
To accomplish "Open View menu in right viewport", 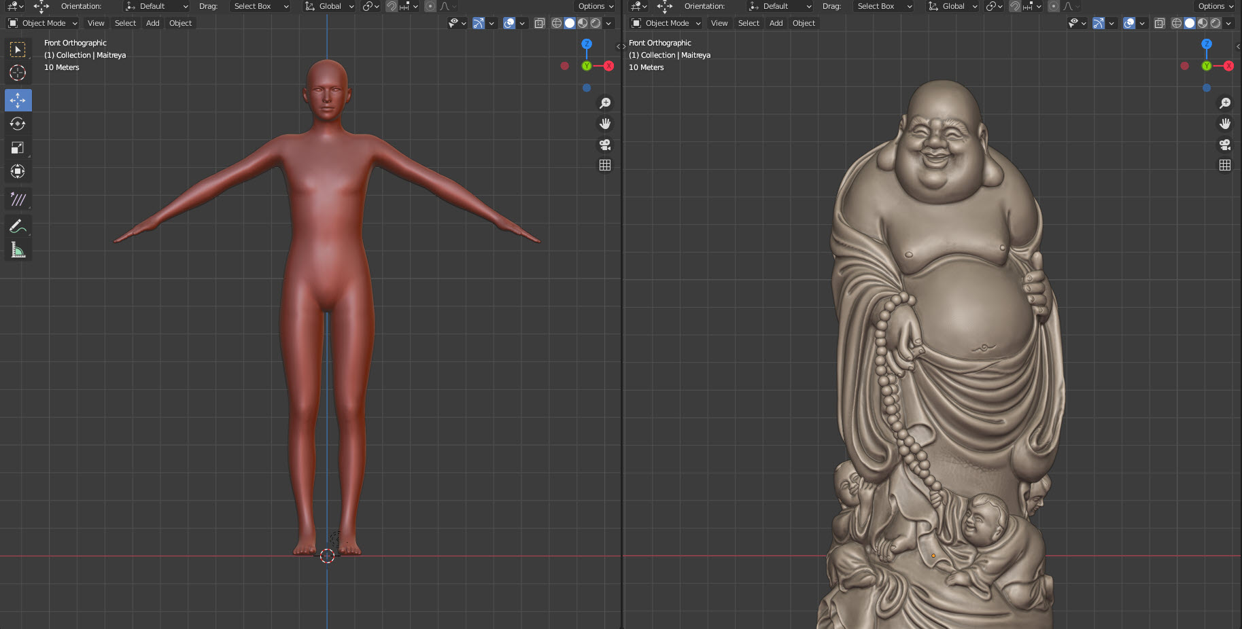I will [719, 23].
